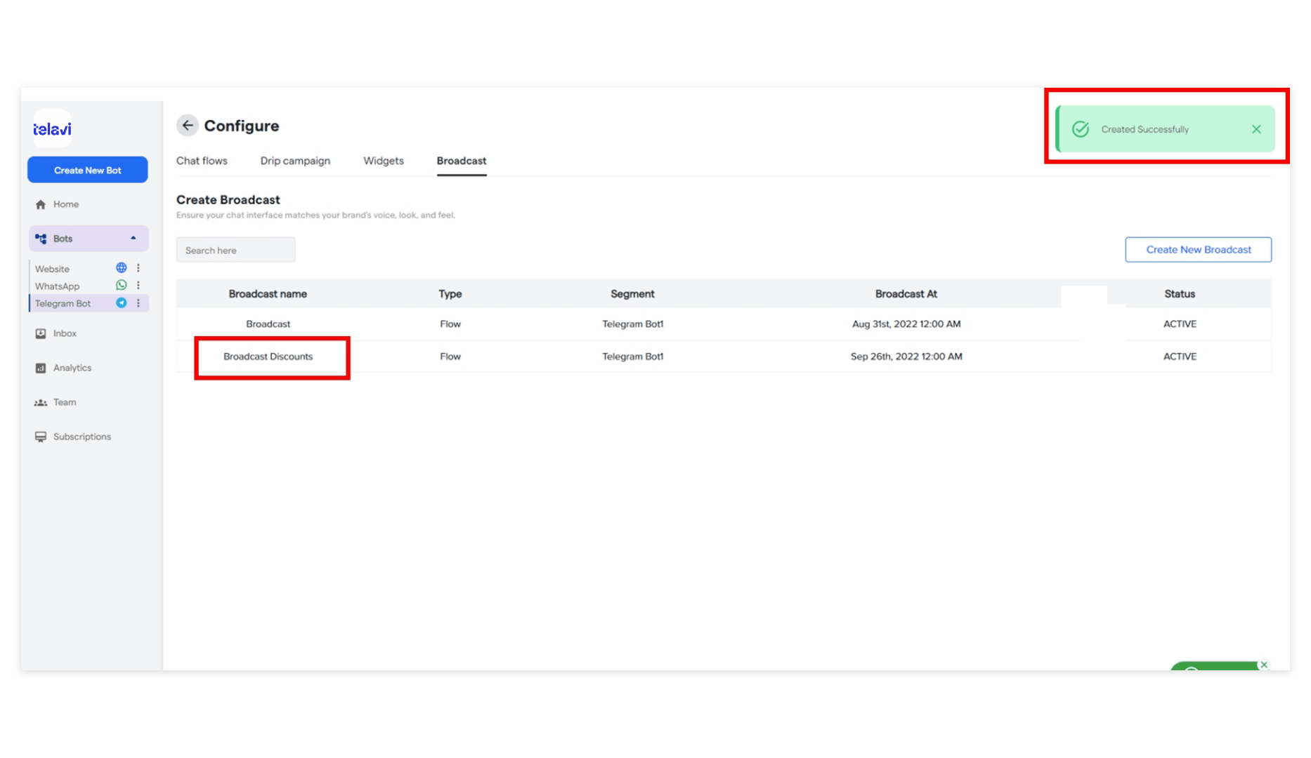Click ACTIVE status of the Aug 31st row
Screen dimensions: 1311x758
1180,324
